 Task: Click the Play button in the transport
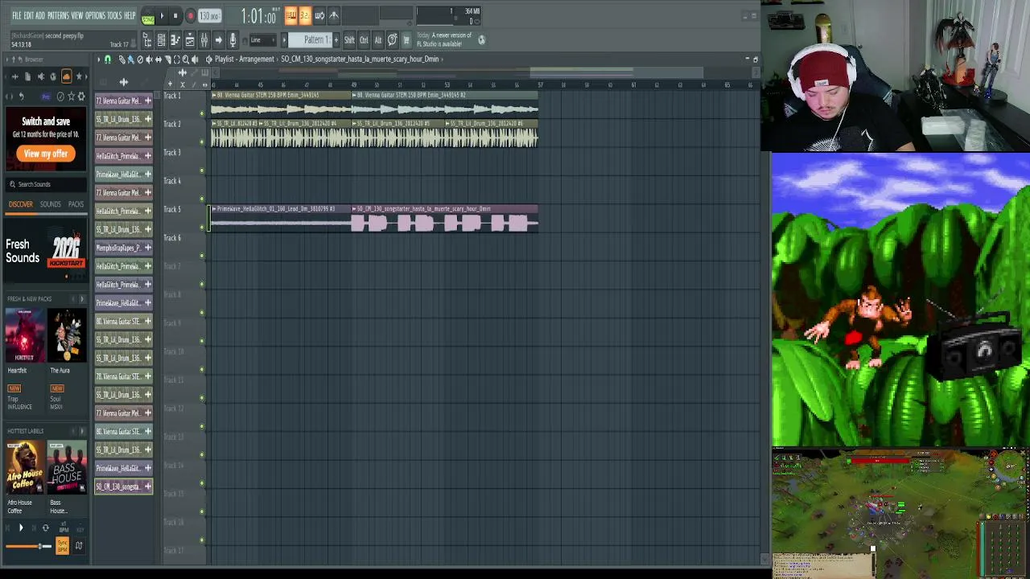tap(162, 15)
